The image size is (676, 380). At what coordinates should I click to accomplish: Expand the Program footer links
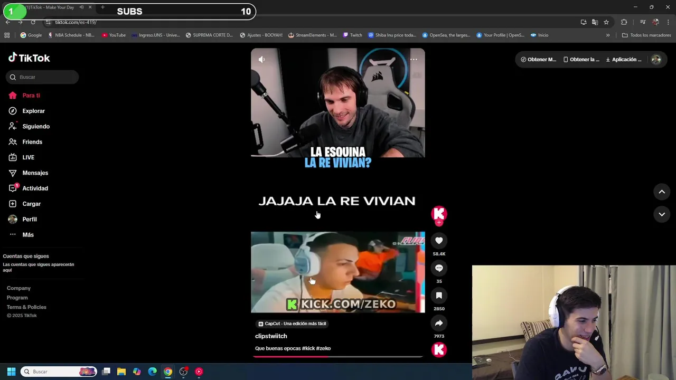(x=17, y=298)
